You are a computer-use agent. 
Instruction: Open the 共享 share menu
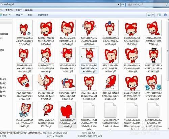point(19,15)
